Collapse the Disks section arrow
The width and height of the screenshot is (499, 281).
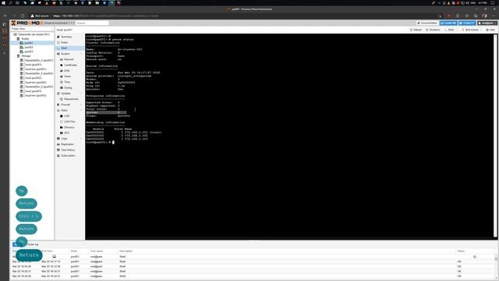pyautogui.click(x=81, y=111)
